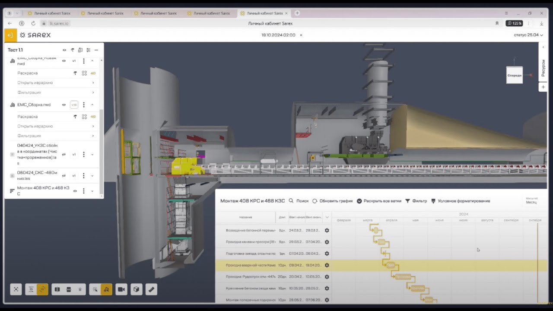The width and height of the screenshot is (553, 311).
Task: Toggle 'Раскрыть все ветки' checkmark
Action: (x=359, y=201)
